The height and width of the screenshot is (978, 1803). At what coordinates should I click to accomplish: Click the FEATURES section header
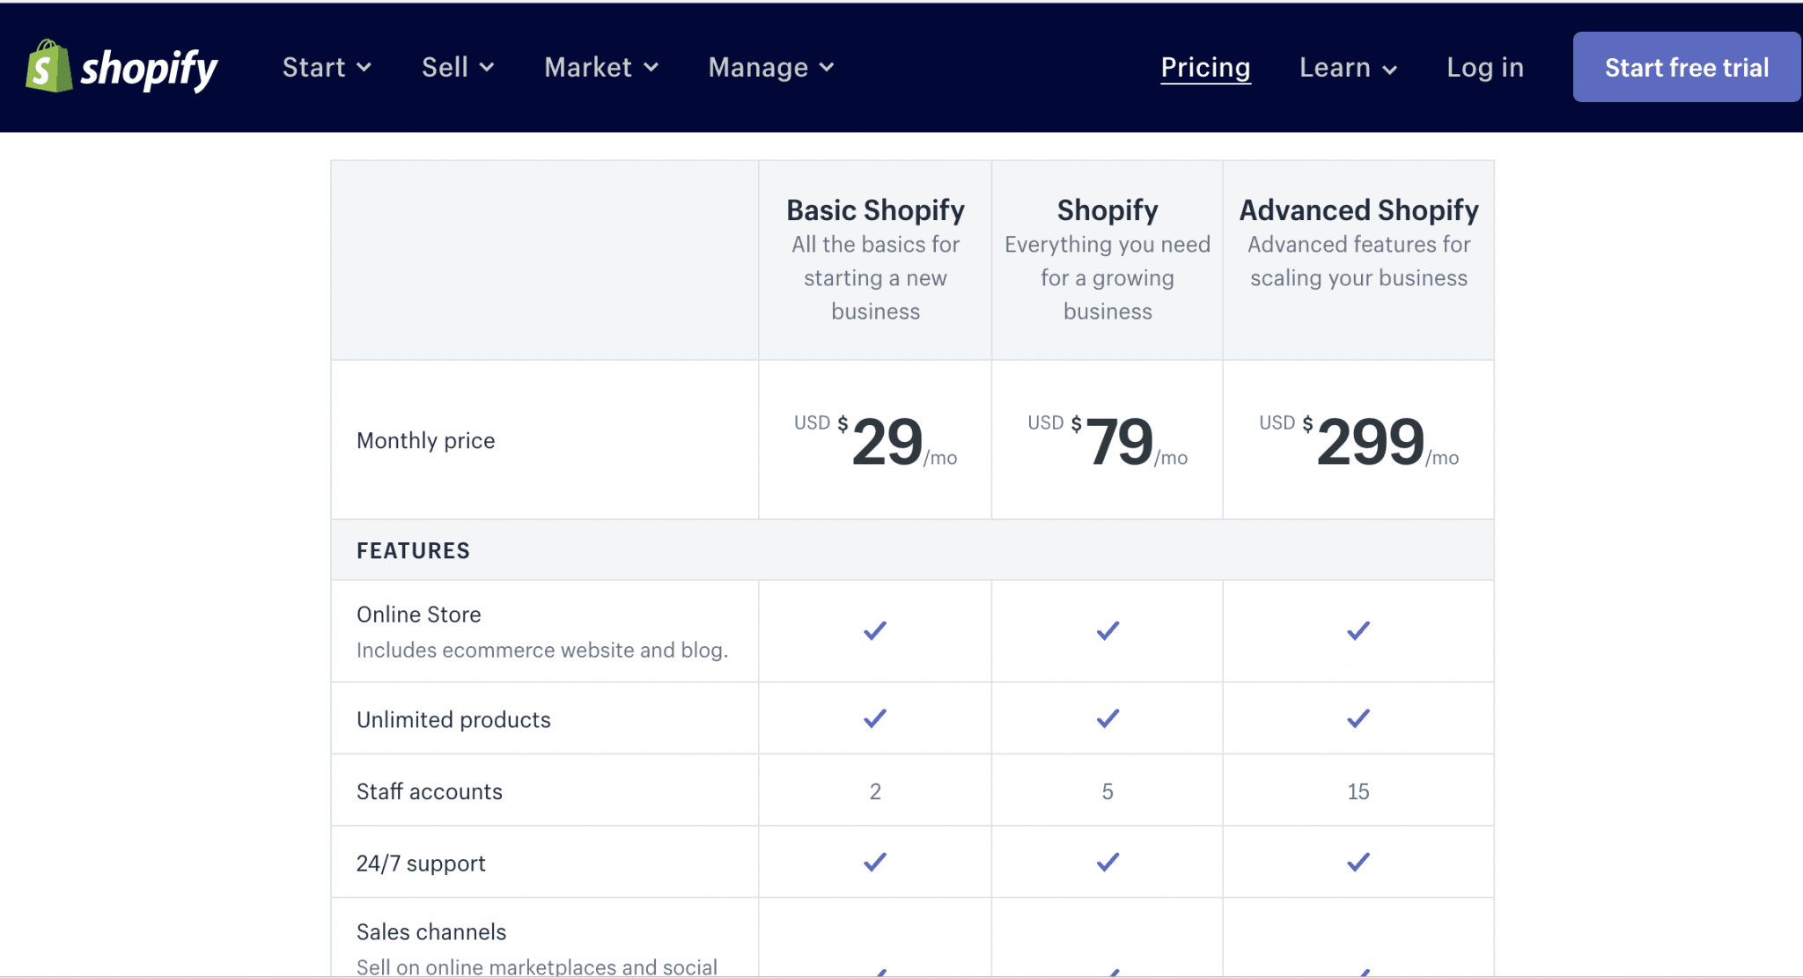tap(413, 549)
